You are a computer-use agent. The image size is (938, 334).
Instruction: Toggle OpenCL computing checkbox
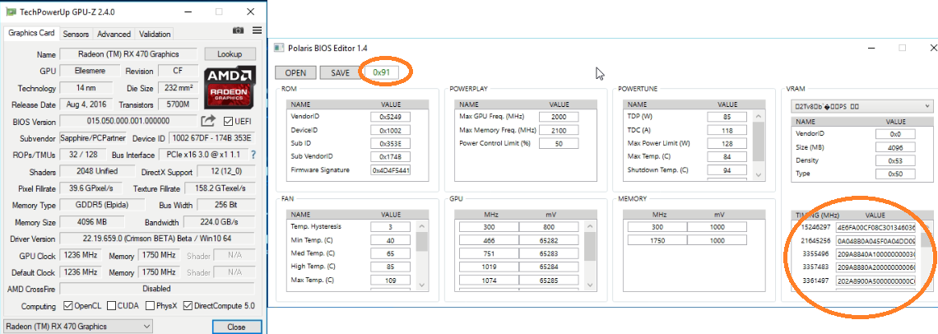pyautogui.click(x=67, y=306)
